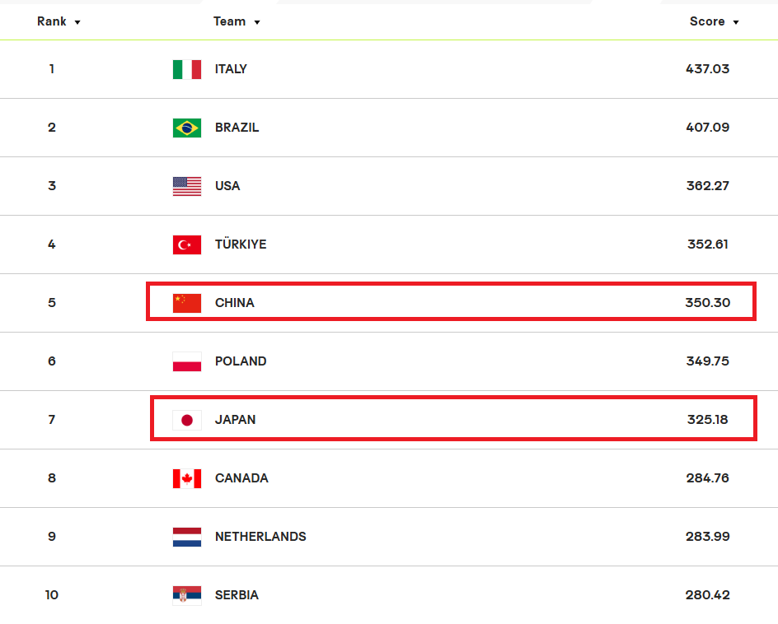The image size is (778, 624).
Task: Click China's score 350.30
Action: click(x=708, y=302)
